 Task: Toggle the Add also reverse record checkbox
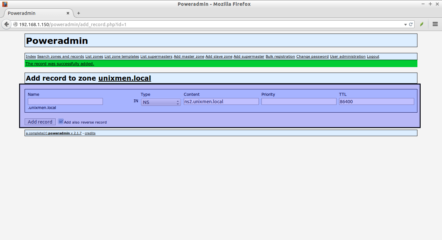[61, 122]
